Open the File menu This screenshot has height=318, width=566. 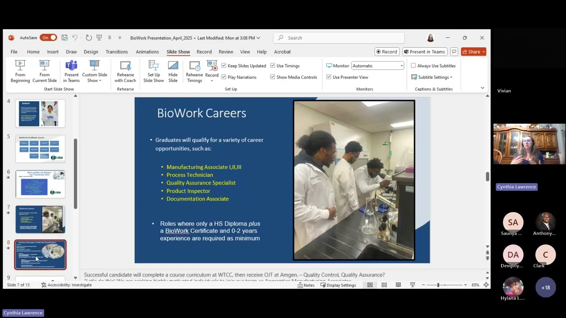point(14,52)
